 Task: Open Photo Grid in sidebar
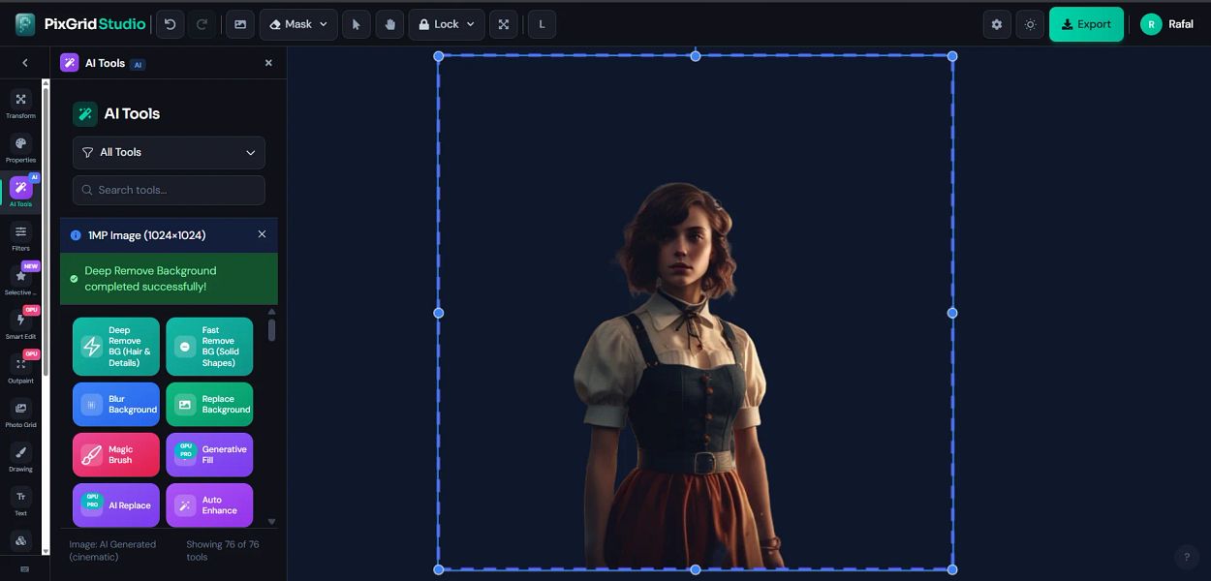(20, 413)
